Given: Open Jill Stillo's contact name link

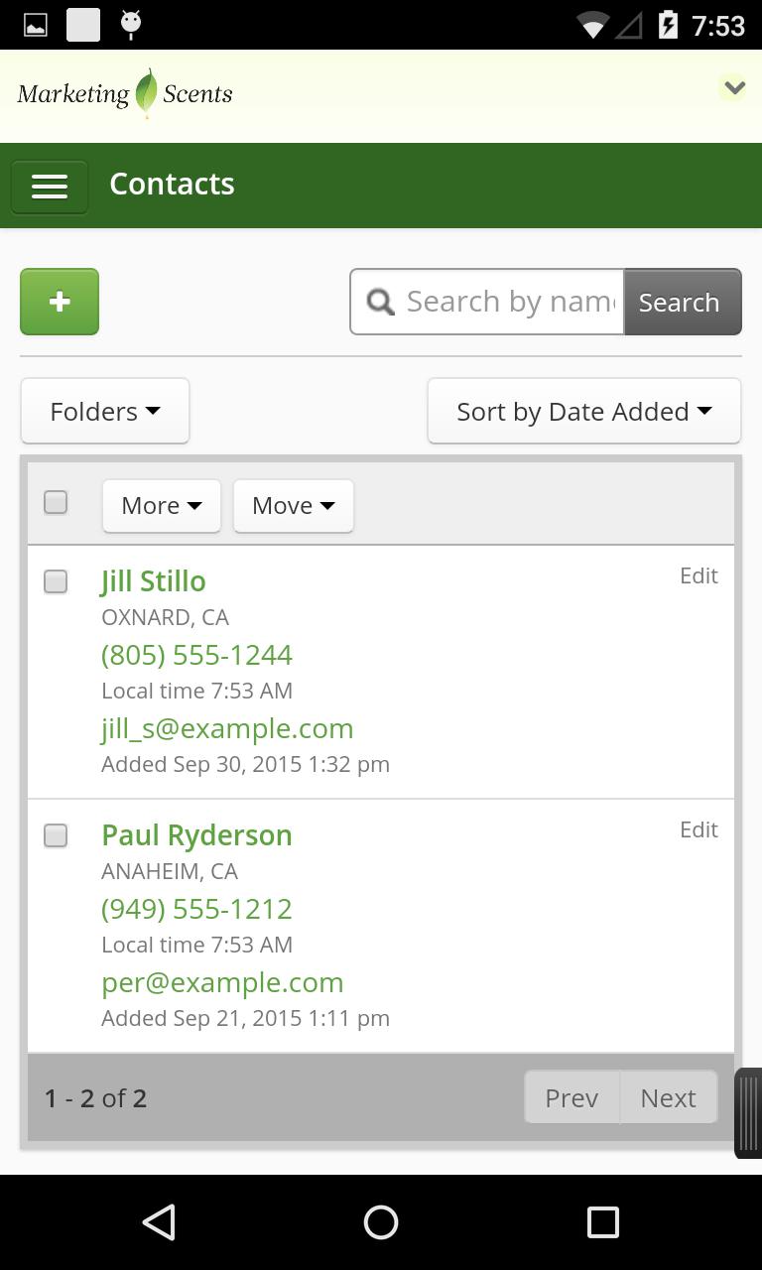Looking at the screenshot, I should (154, 581).
